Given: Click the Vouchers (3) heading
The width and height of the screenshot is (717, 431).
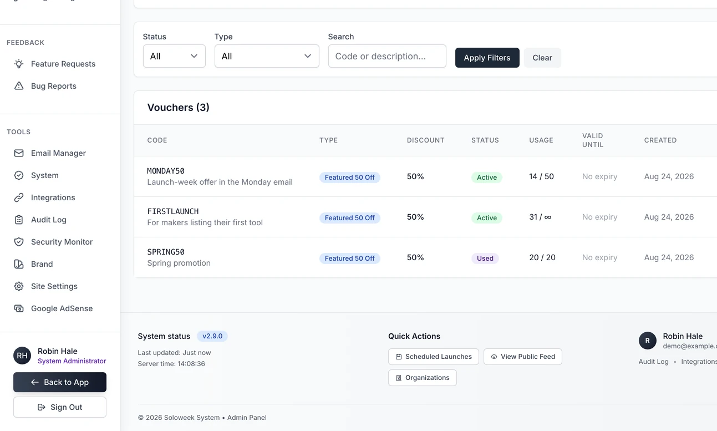Looking at the screenshot, I should (179, 108).
